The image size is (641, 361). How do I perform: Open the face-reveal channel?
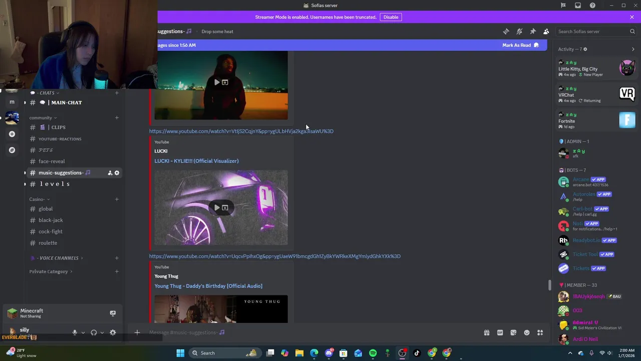pyautogui.click(x=74, y=161)
